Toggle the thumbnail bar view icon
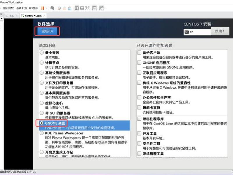The height and width of the screenshot is (175, 233). [82, 8]
